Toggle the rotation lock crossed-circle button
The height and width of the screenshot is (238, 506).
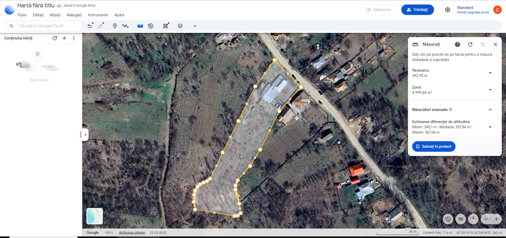pos(448,219)
